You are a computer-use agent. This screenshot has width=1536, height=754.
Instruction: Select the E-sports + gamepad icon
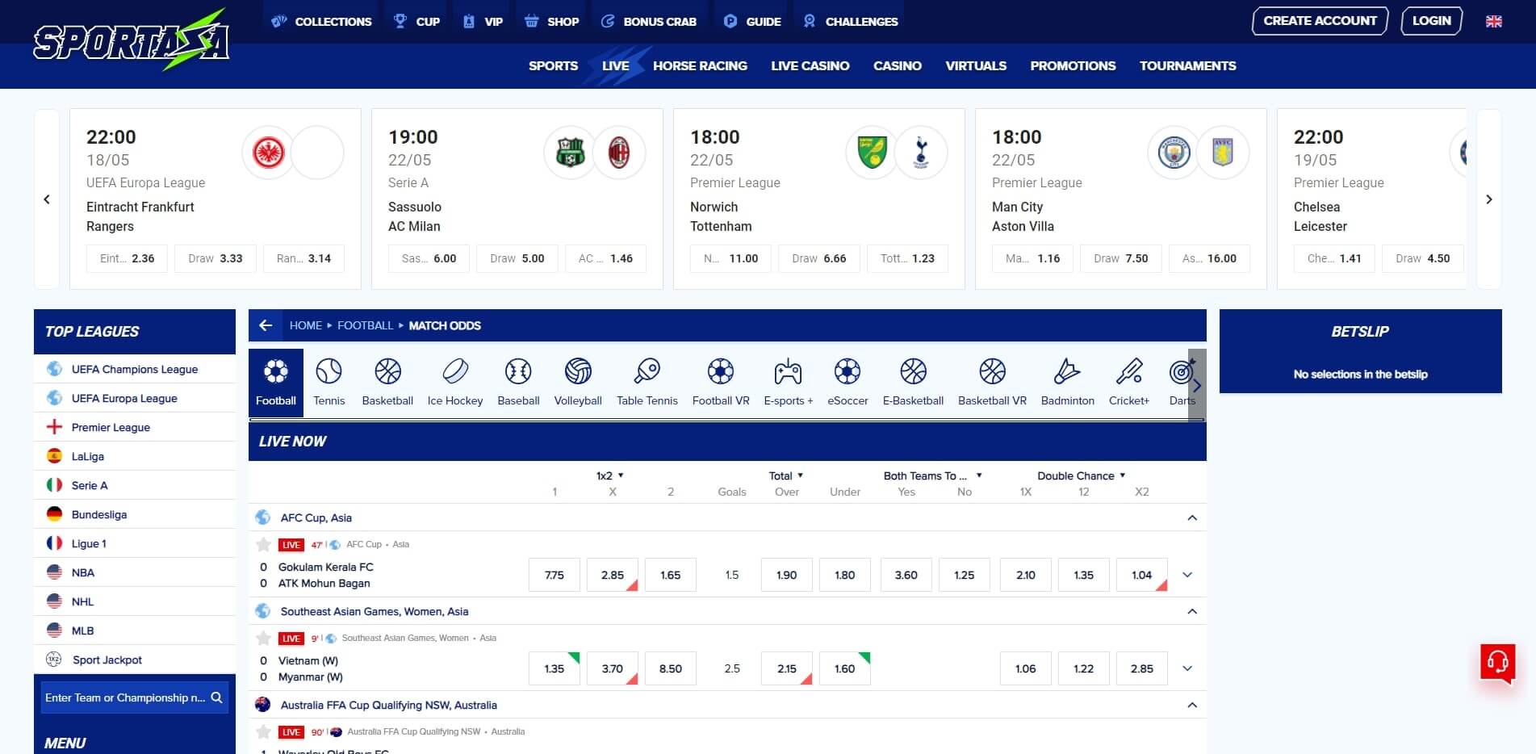click(x=788, y=372)
